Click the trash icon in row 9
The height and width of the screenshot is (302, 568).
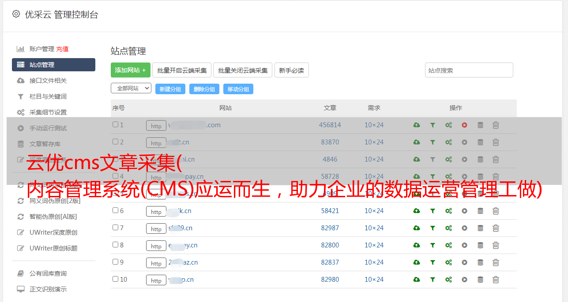(496, 262)
